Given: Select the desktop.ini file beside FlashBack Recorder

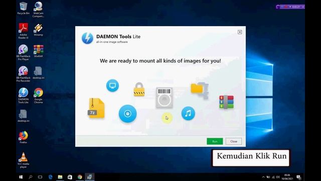Looking at the screenshot, I should point(38,73).
